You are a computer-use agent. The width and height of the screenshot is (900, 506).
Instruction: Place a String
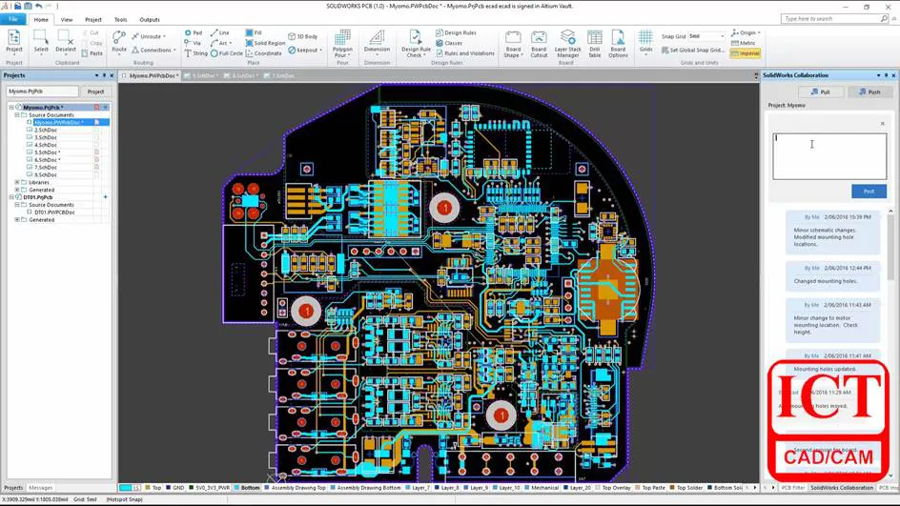click(x=196, y=53)
